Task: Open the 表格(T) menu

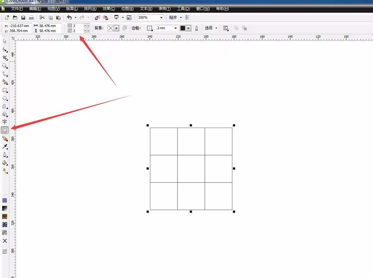Action: pos(164,9)
